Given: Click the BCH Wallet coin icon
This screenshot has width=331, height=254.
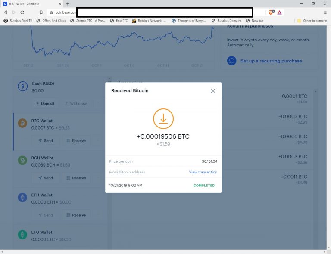Looking at the screenshot, I should [22, 161].
